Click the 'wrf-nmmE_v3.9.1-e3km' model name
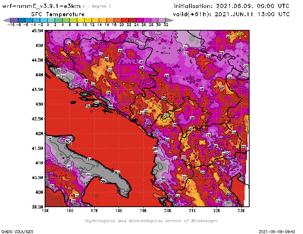Viewport: 303px width, 234px height. [x=41, y=6]
